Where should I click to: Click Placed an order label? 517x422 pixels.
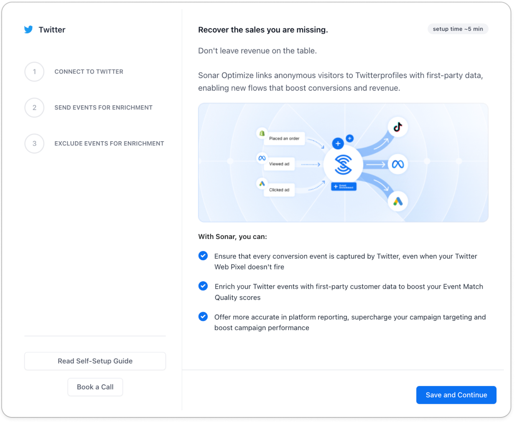284,139
